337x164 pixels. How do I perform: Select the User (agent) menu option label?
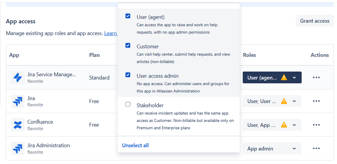tap(151, 17)
